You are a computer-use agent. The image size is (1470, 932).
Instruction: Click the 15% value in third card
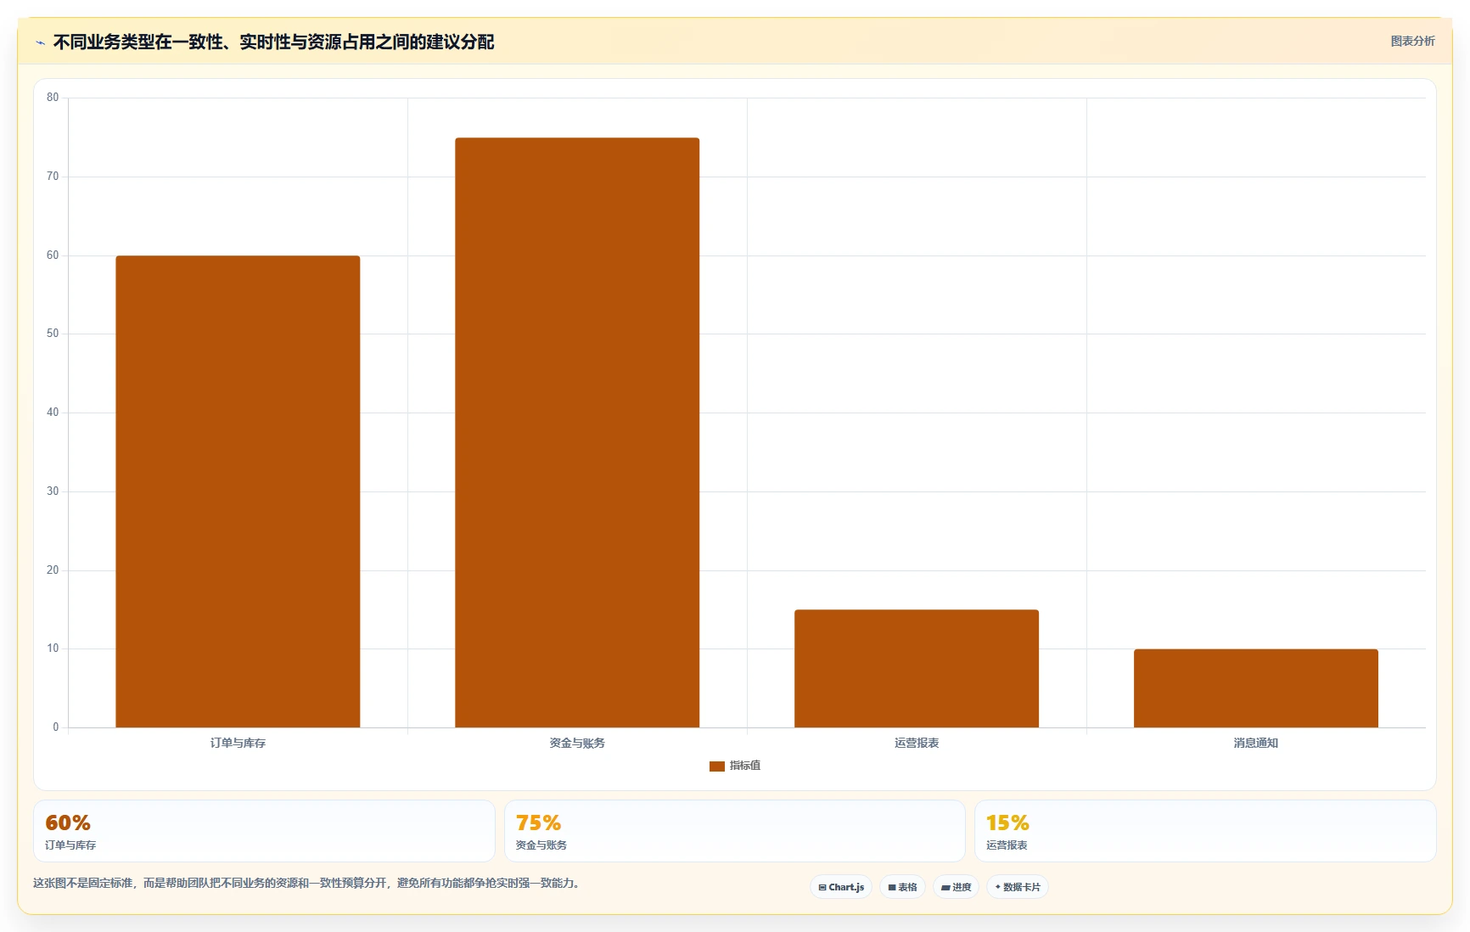coord(1007,823)
